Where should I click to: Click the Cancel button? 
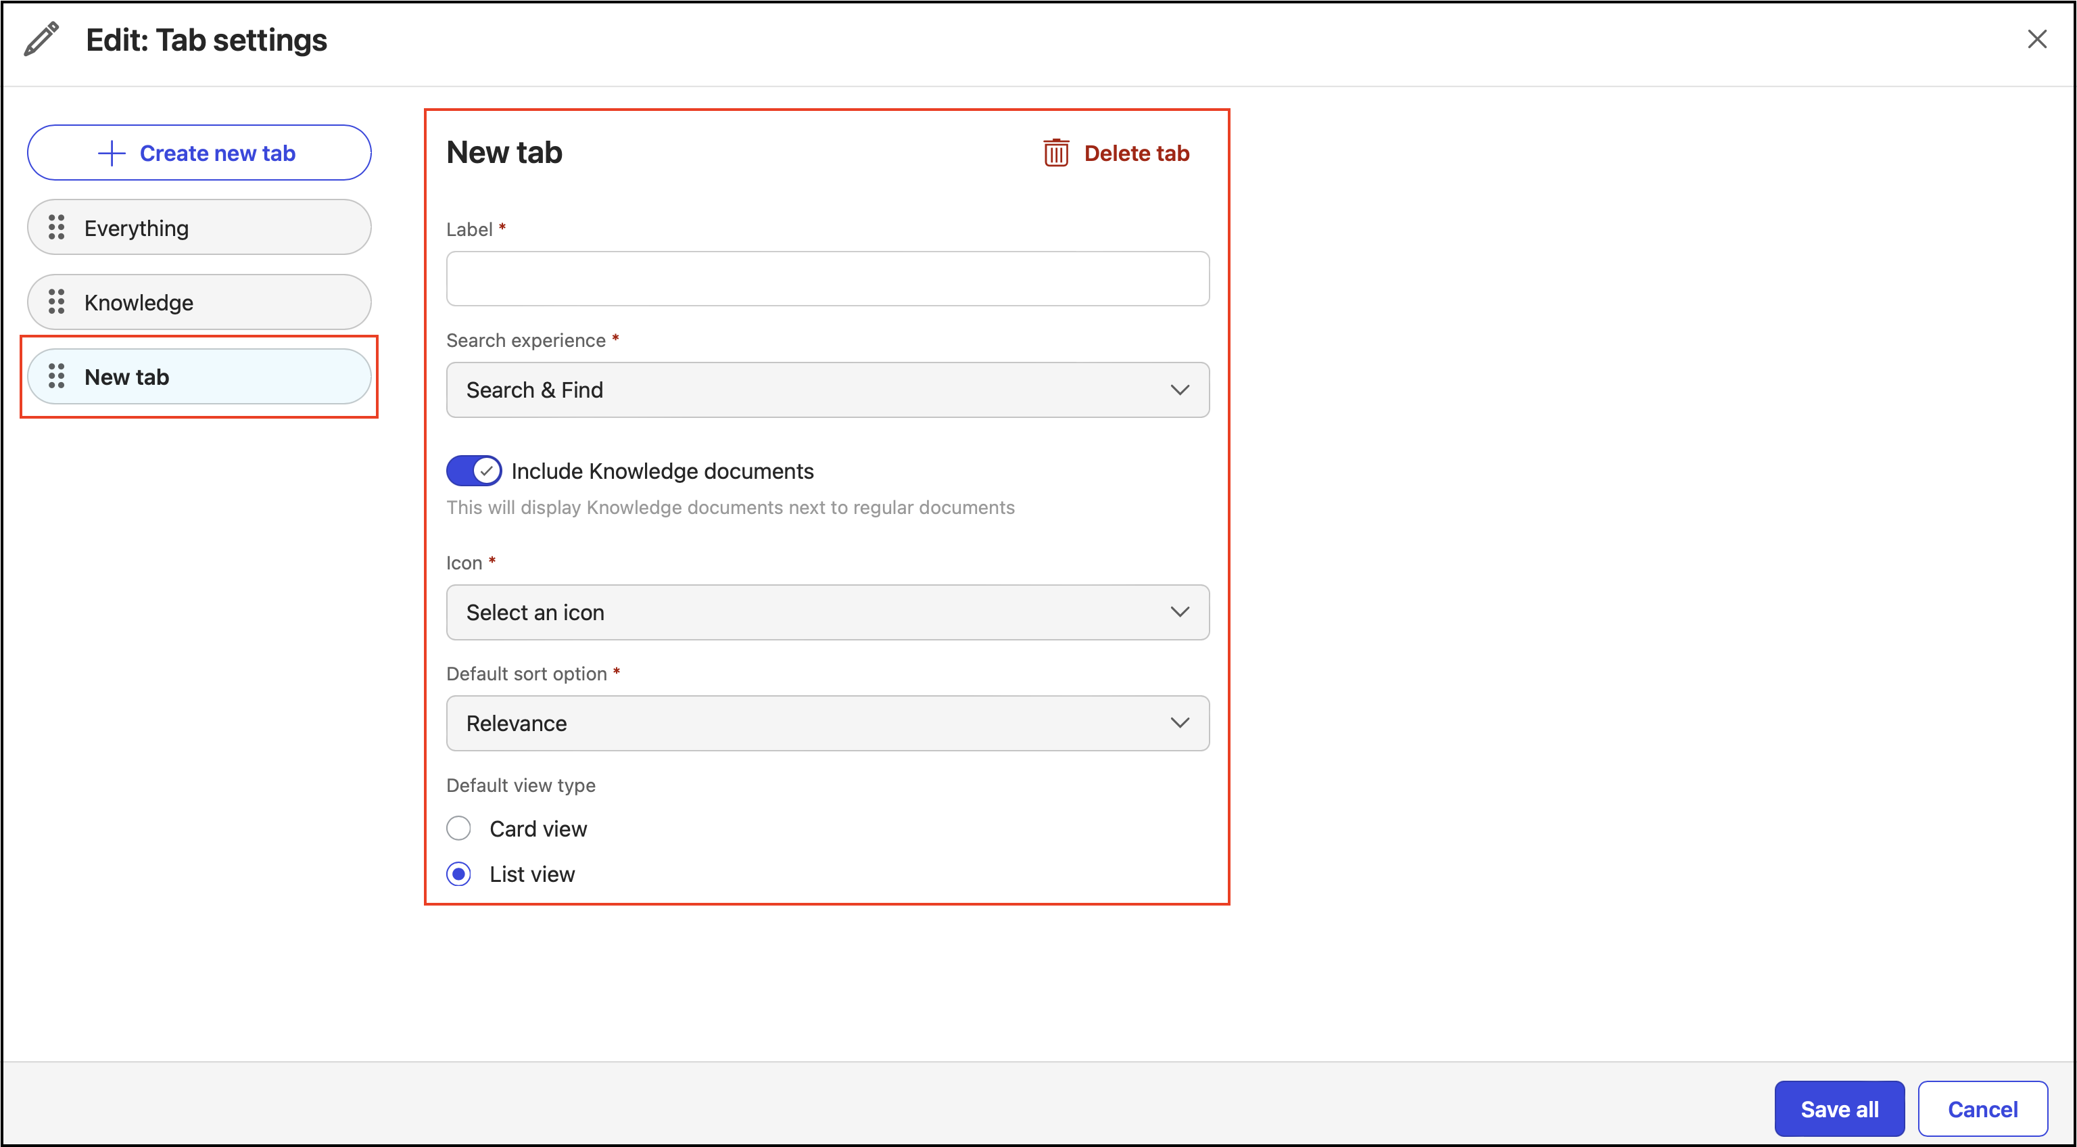[x=1982, y=1108]
